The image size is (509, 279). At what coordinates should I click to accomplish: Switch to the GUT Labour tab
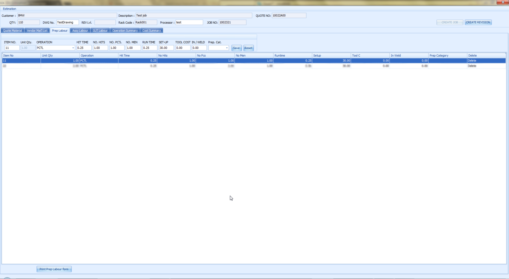[x=100, y=31]
